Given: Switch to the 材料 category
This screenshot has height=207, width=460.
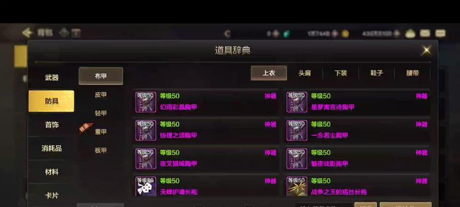Looking at the screenshot, I should 52,172.
